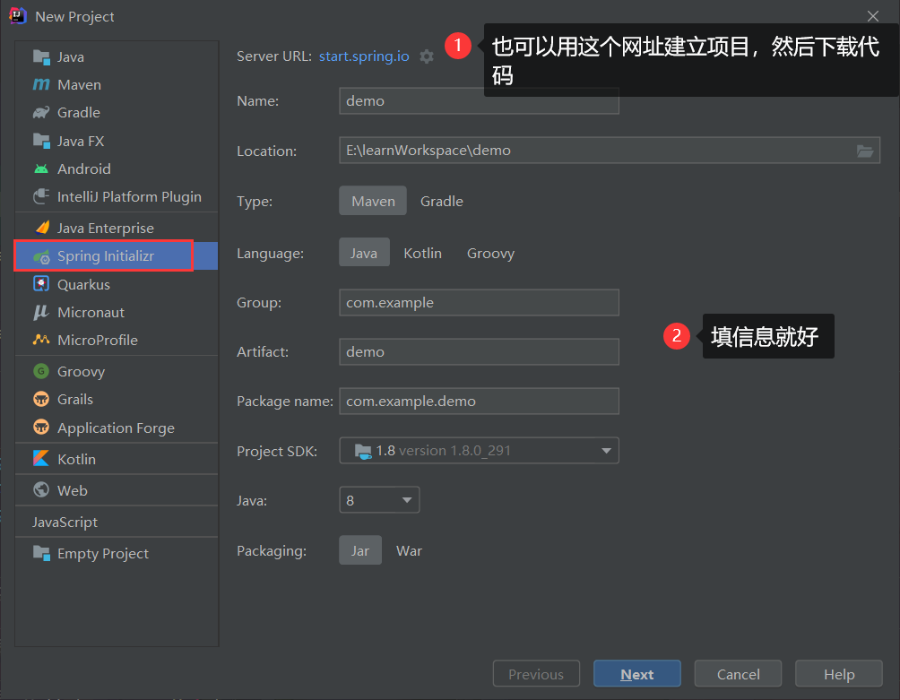This screenshot has width=900, height=700.
Task: Select Java FX in the sidebar list
Action: click(117, 141)
